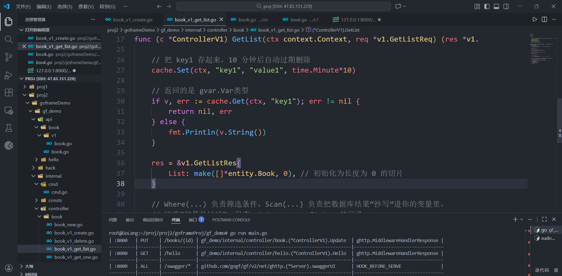Open terminal panel more actions ellipsis
562x276 pixels.
coord(530,219)
